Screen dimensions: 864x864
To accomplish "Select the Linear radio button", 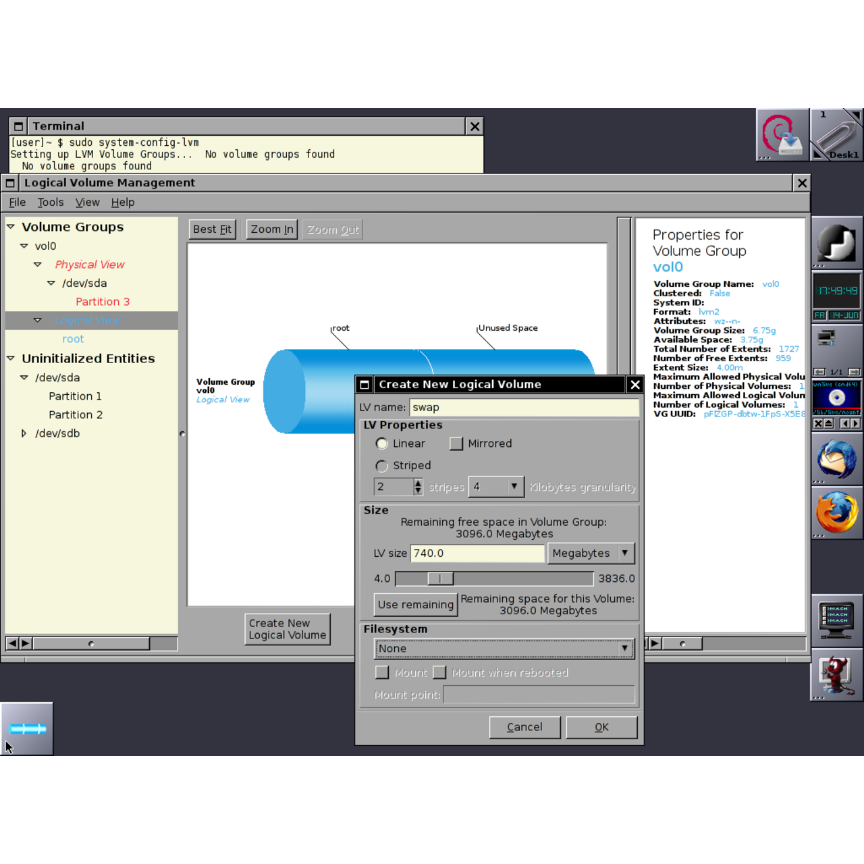I will point(382,443).
